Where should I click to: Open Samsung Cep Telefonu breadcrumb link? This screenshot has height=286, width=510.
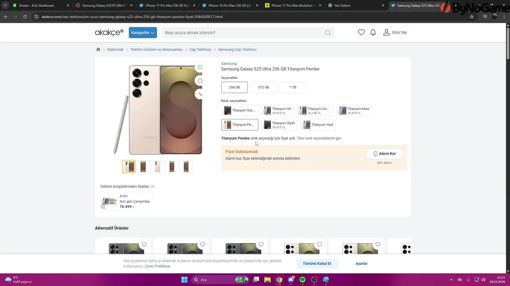(237, 50)
